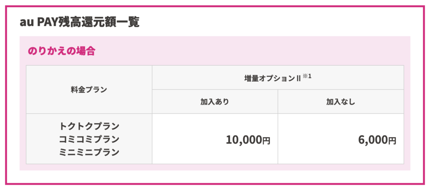430x190 pixels.
Task: Select the 加入なし column header
Action: [341, 102]
